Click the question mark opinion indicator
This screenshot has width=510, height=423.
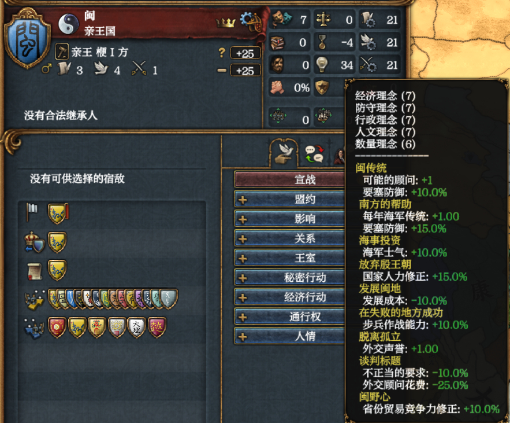pos(222,53)
